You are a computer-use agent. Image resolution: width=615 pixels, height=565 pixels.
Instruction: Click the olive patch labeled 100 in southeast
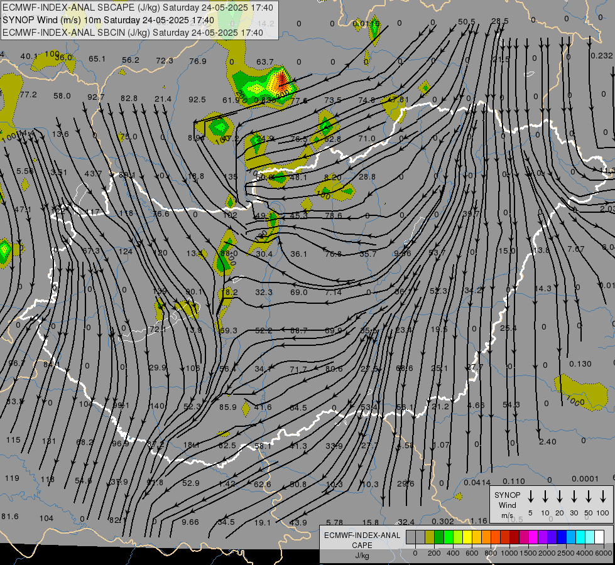581,393
